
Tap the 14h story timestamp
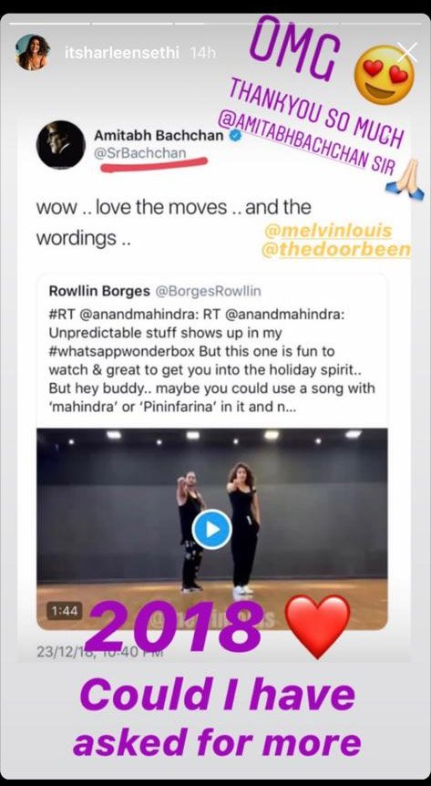(203, 53)
